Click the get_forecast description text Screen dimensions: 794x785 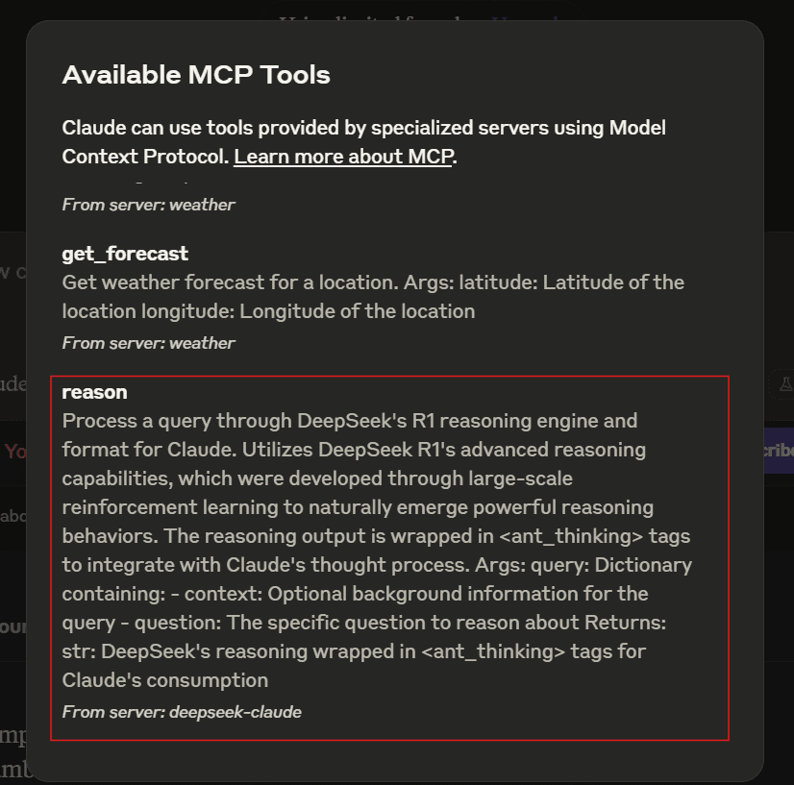click(373, 297)
